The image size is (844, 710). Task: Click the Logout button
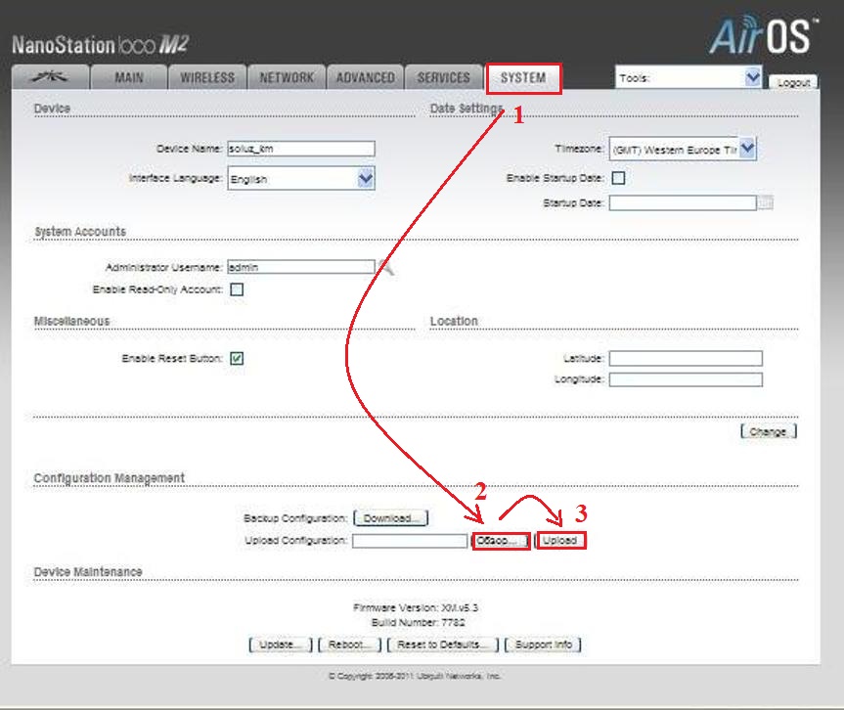click(x=793, y=82)
